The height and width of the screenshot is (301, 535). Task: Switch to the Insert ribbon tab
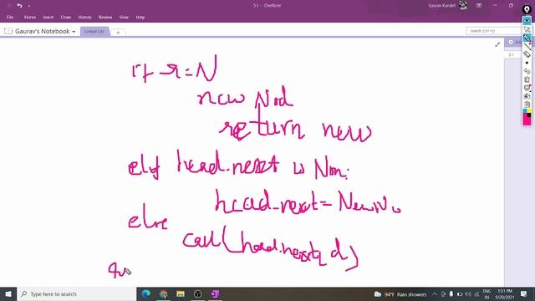48,17
